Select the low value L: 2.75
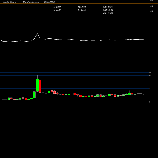 pyautogui.click(x=82, y=10)
